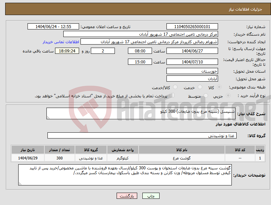Click the نام کالا column header
Viewport: 271px width, 205px height.
[x=182, y=150]
